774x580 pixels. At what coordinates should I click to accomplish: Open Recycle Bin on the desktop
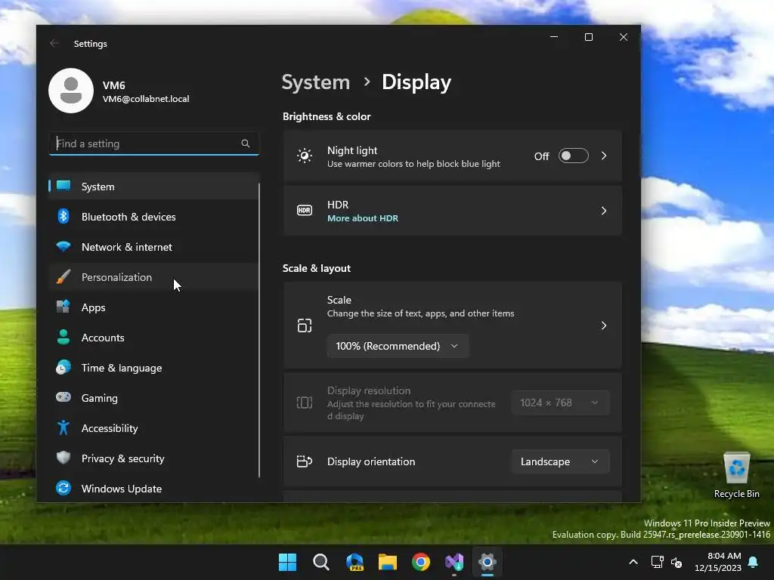[736, 476]
